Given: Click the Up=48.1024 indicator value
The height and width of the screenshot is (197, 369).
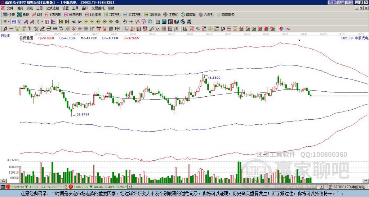Looking at the screenshot, I should [x=67, y=38].
